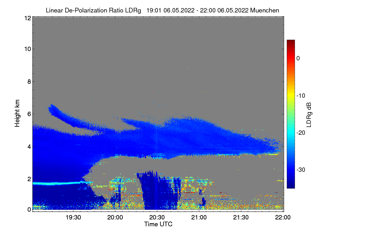Image resolution: width=373 pixels, height=249 pixels.
Task: Select the '22:00' time axis label
Action: [283, 218]
